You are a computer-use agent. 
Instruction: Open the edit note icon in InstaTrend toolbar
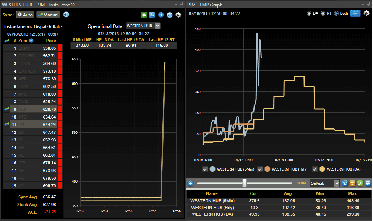point(152,15)
